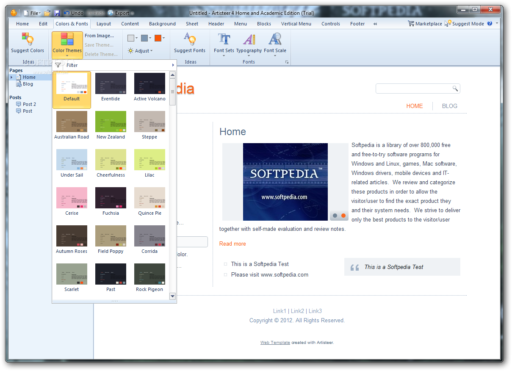Click Suggest Fonts icon
The image size is (512, 371).
190,39
